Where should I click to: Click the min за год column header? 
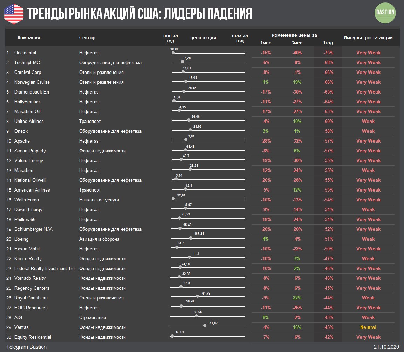tap(171, 38)
